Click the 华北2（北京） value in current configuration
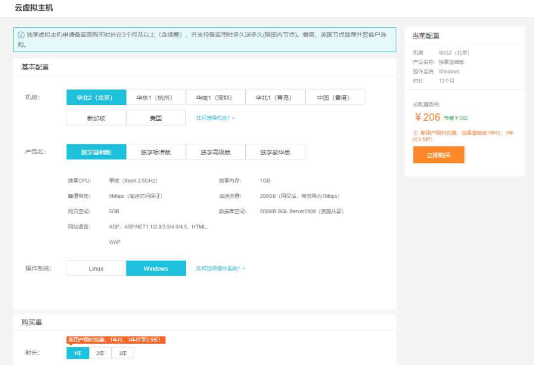 point(454,53)
